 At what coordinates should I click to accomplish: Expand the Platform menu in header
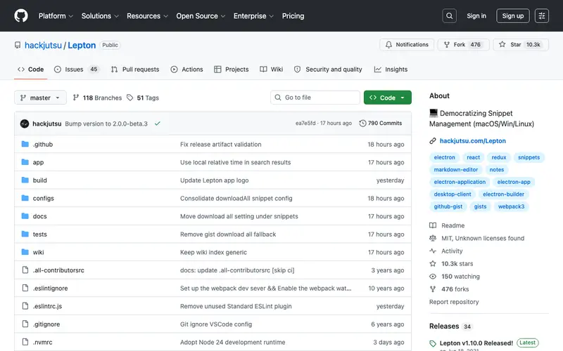point(56,16)
